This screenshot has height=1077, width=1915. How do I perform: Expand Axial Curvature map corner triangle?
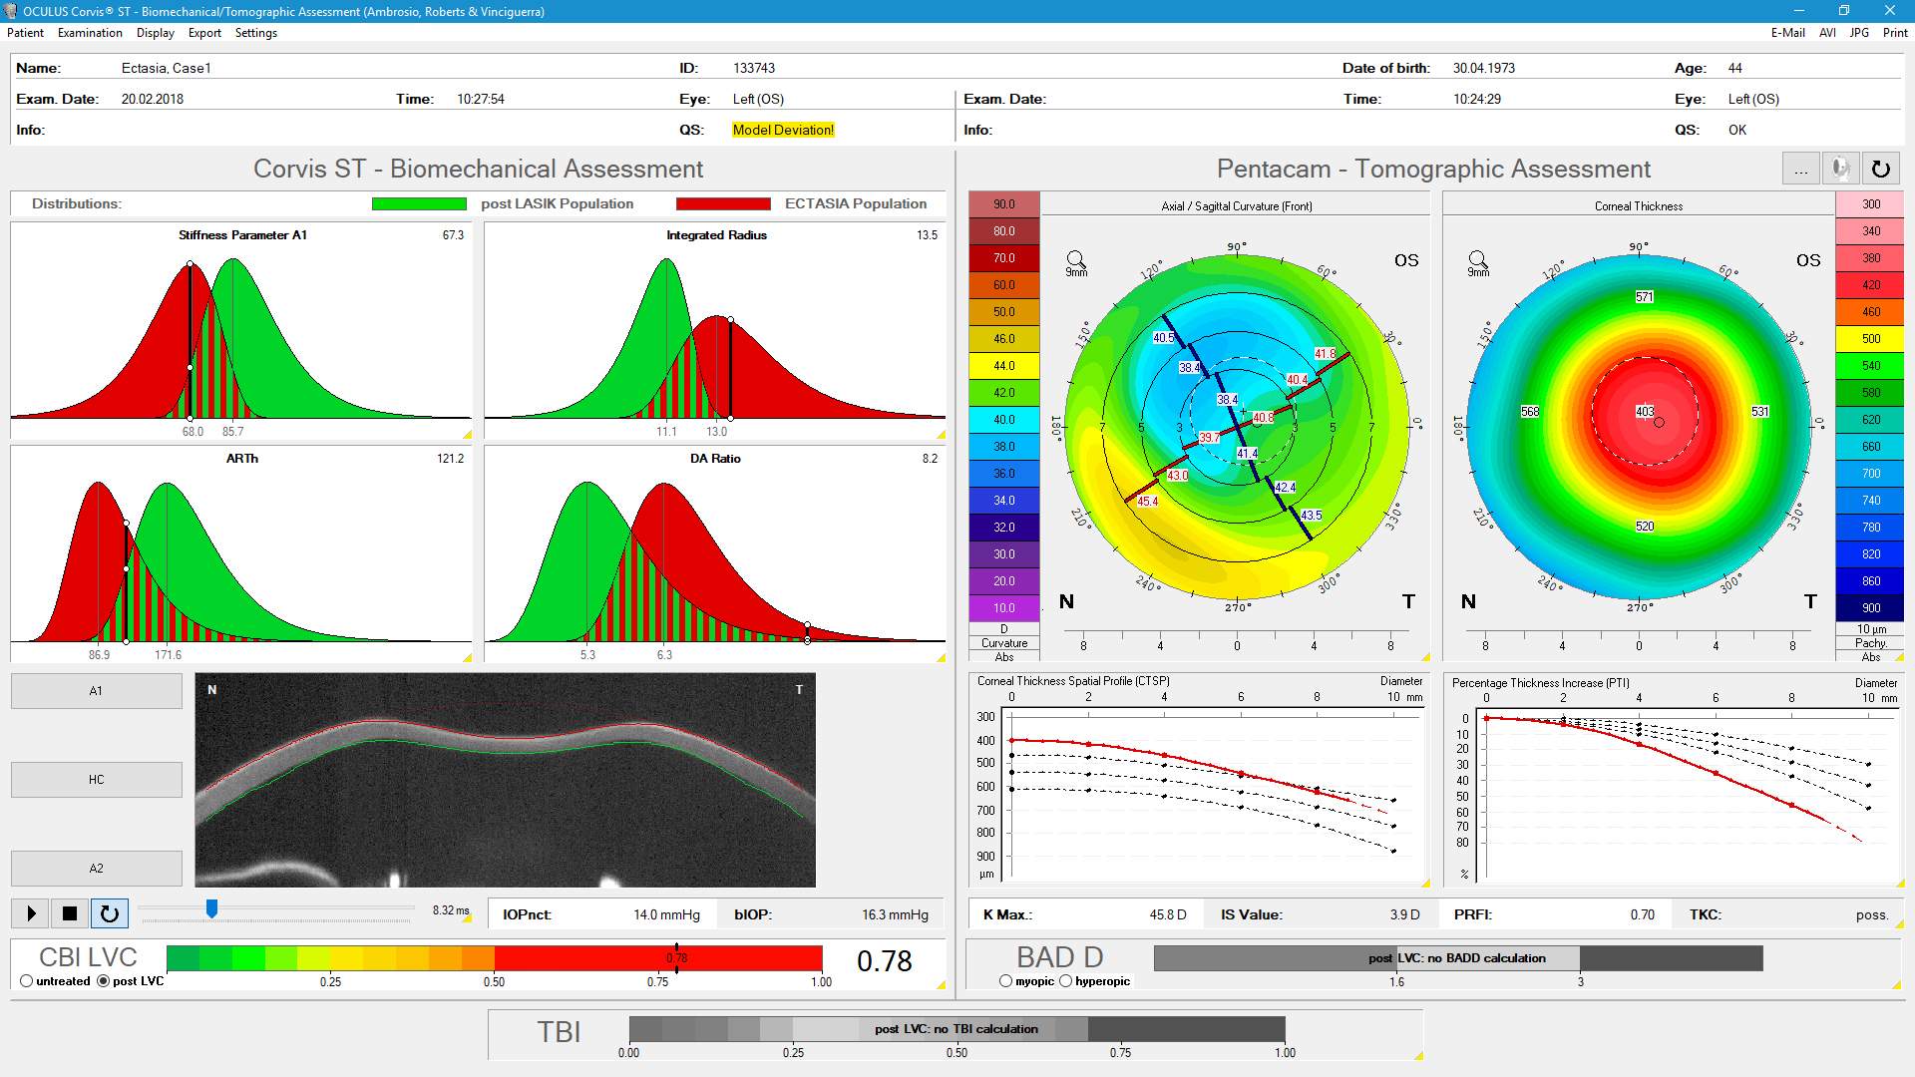point(1425,656)
